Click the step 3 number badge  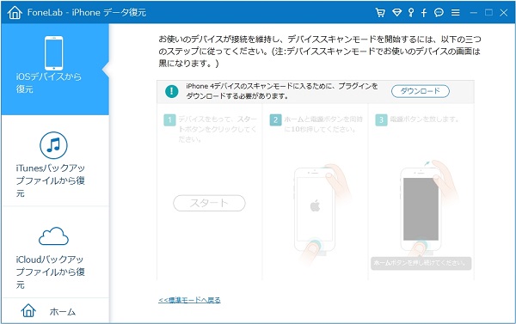pyautogui.click(x=381, y=119)
